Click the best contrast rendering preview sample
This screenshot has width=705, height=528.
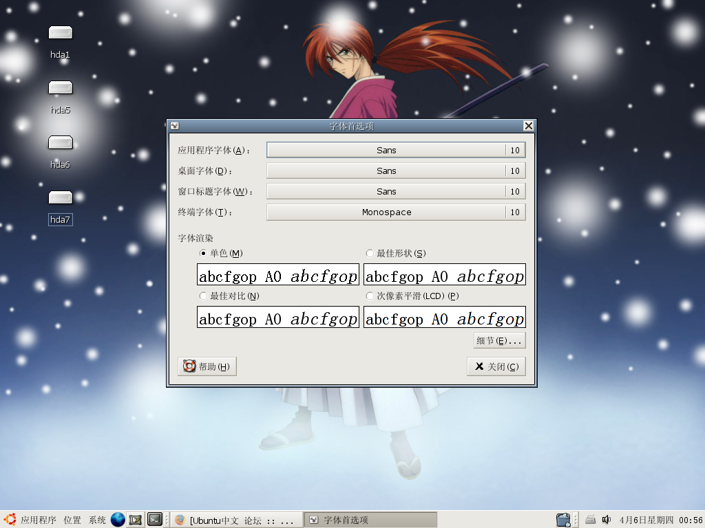coord(278,317)
